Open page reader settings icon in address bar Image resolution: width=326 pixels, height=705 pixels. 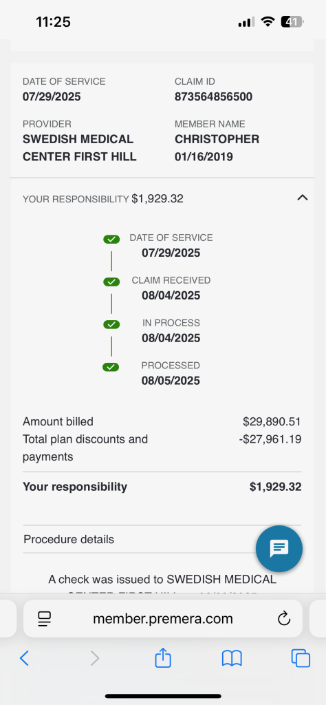point(45,619)
